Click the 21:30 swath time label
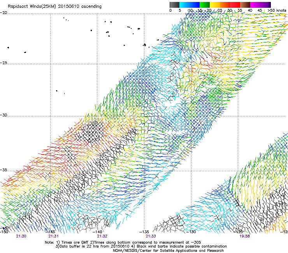288x253 pixels. (21, 236)
